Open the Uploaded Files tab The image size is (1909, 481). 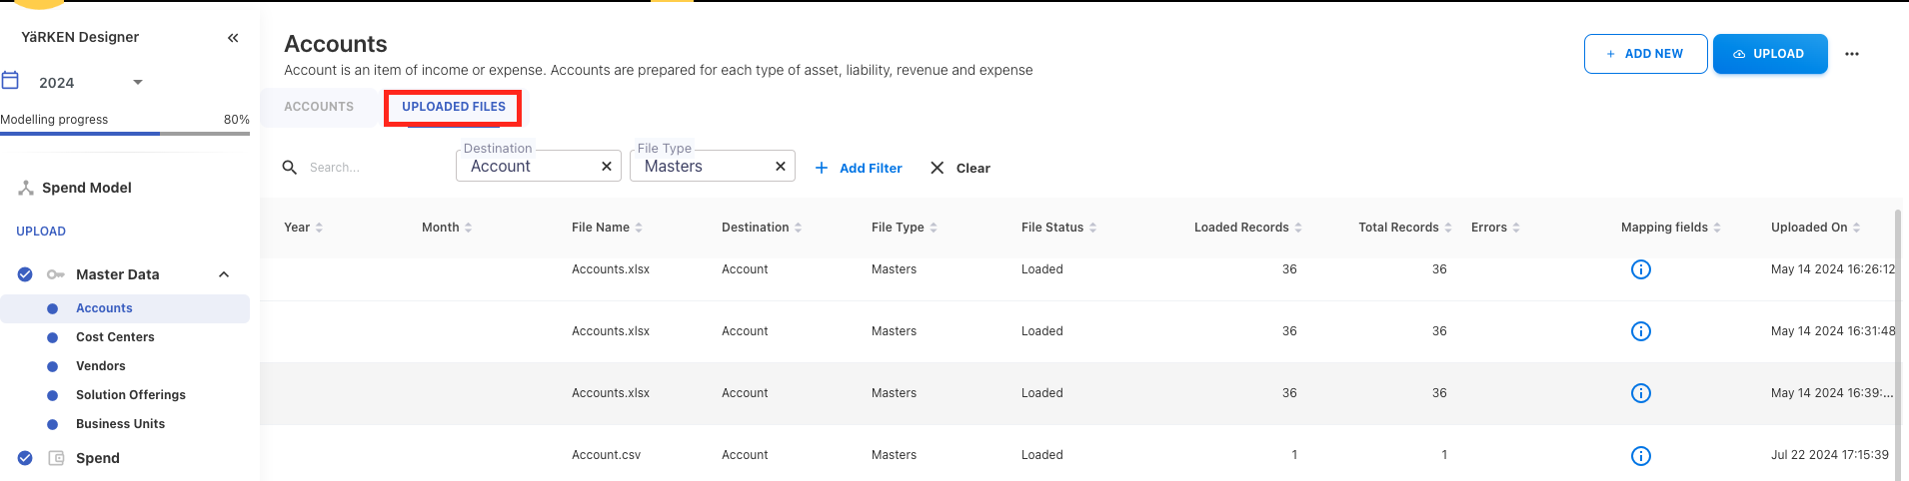tap(454, 107)
